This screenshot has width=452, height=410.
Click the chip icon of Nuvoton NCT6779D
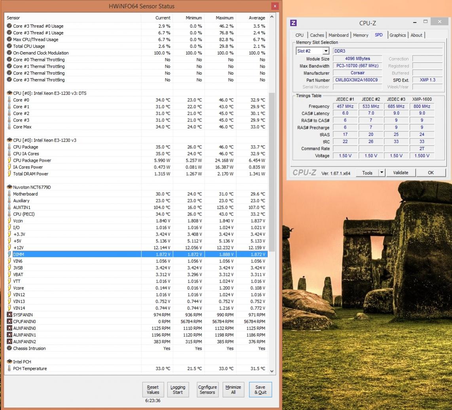[x=9, y=187]
